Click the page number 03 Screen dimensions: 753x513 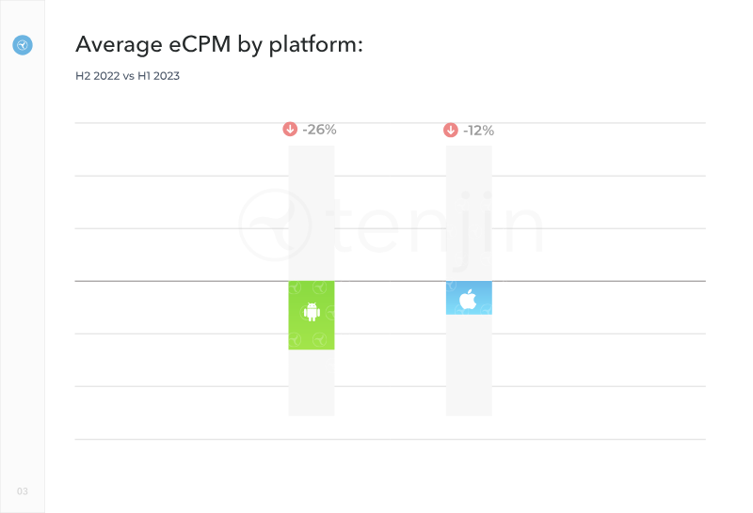tap(23, 491)
